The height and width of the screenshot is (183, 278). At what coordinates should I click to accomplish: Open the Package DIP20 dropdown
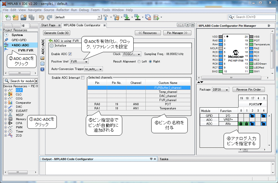click(221, 90)
